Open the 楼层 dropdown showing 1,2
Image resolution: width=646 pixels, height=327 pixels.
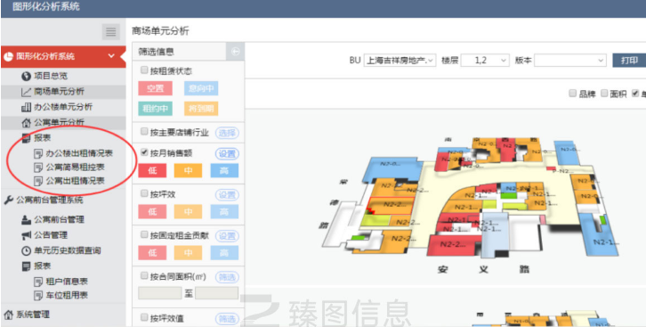(x=485, y=61)
